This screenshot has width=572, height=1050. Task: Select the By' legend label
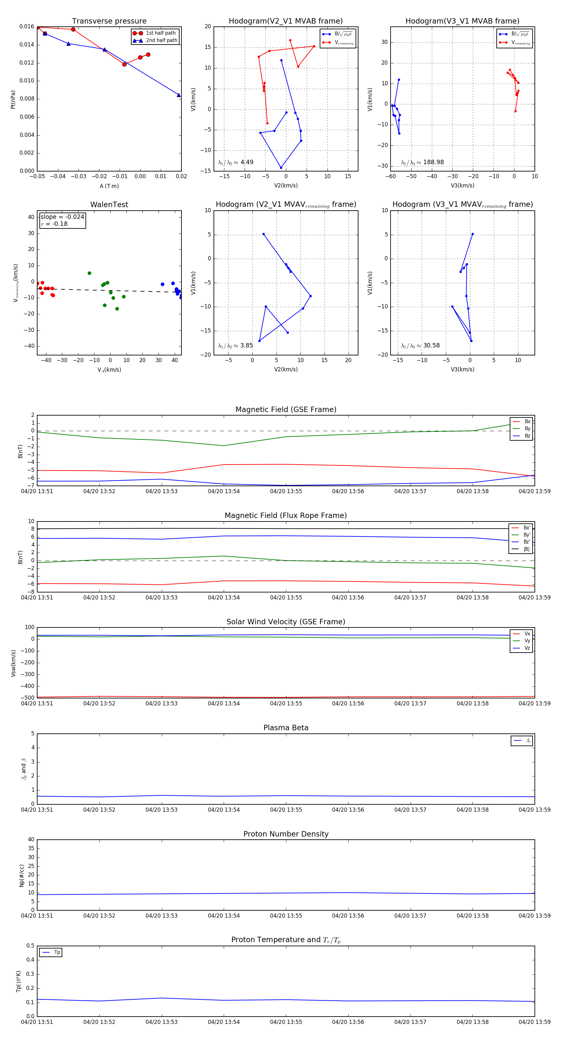pos(527,535)
